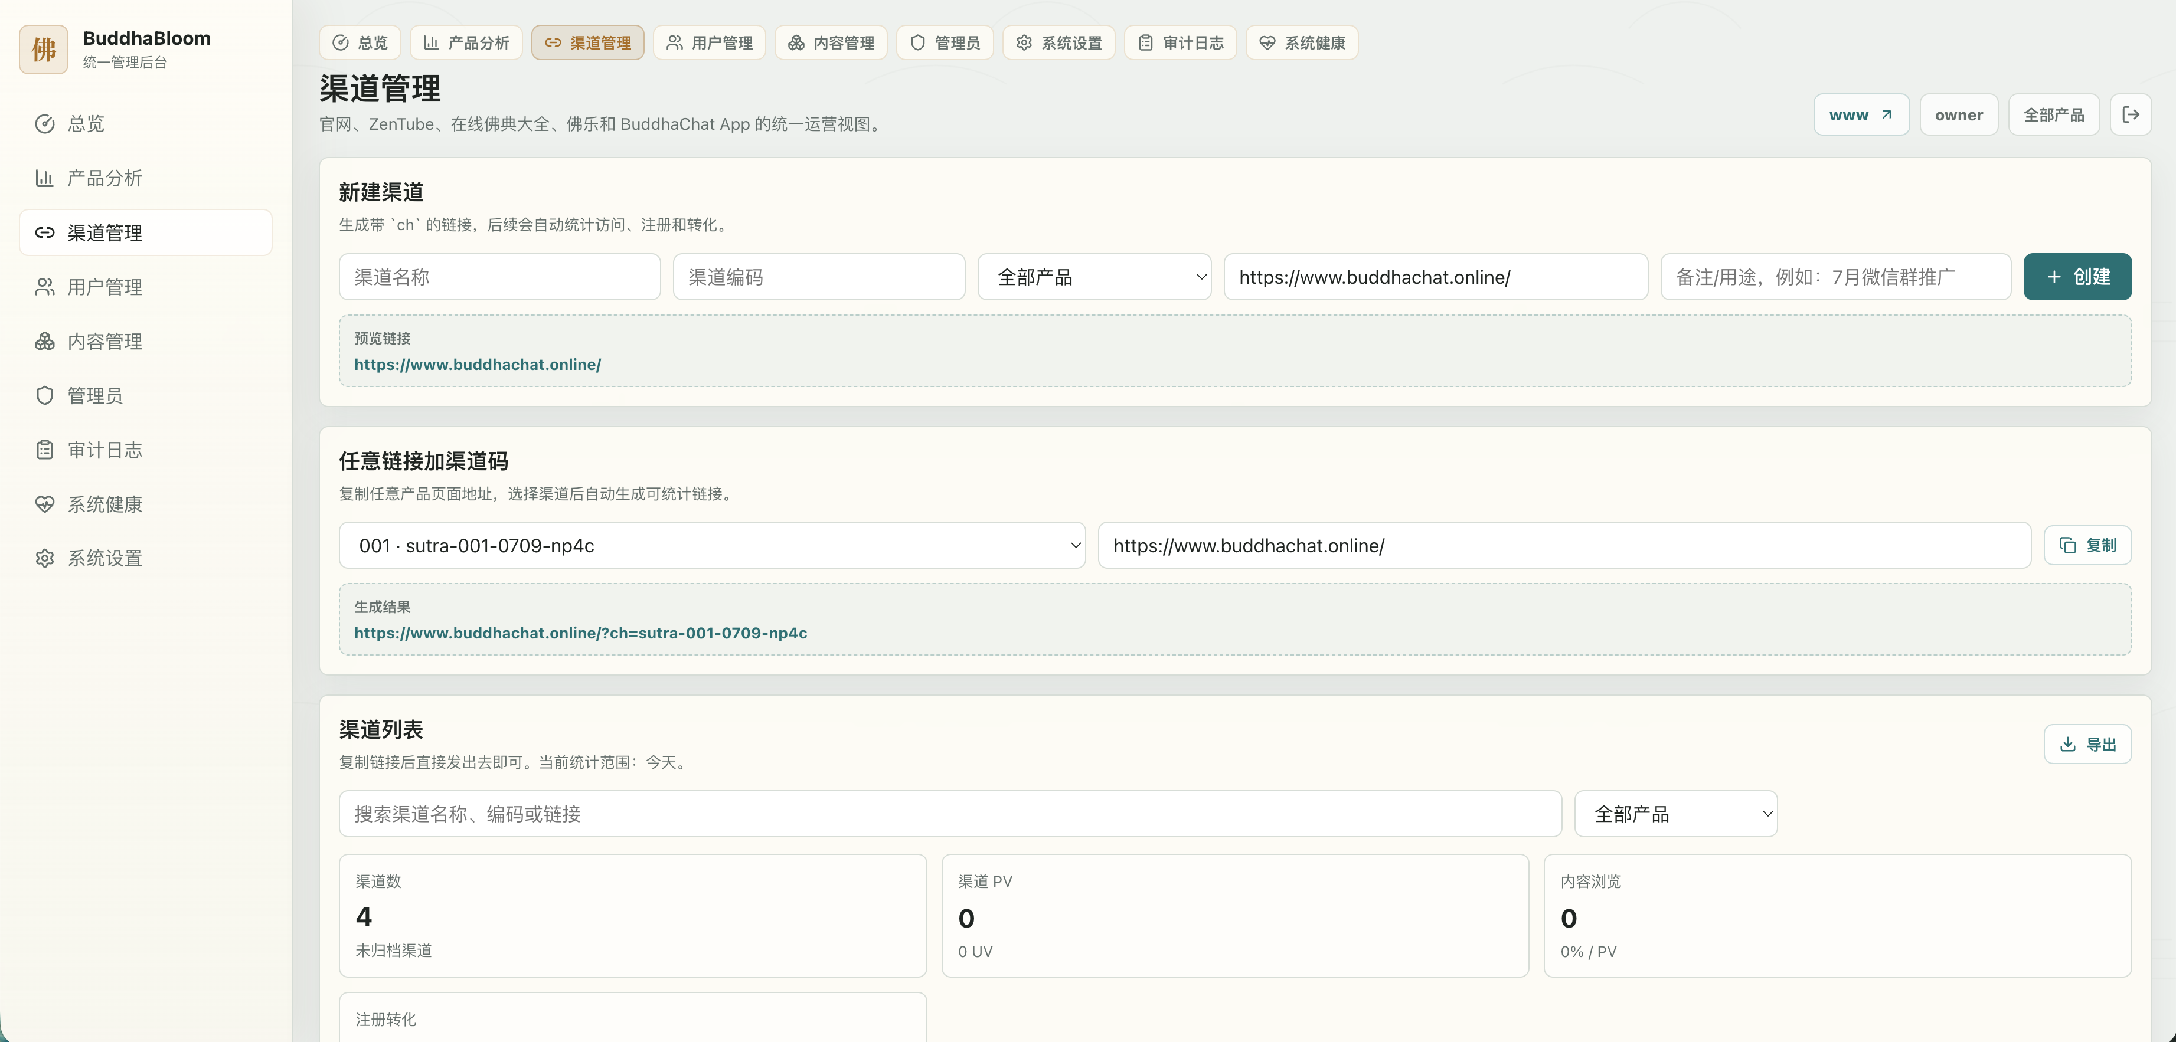
Task: Click the heart icon on 系统健康 top tab
Action: pos(1267,43)
